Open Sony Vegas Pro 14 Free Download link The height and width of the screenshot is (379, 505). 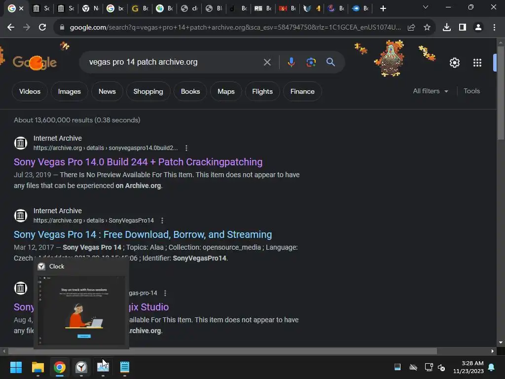(143, 234)
